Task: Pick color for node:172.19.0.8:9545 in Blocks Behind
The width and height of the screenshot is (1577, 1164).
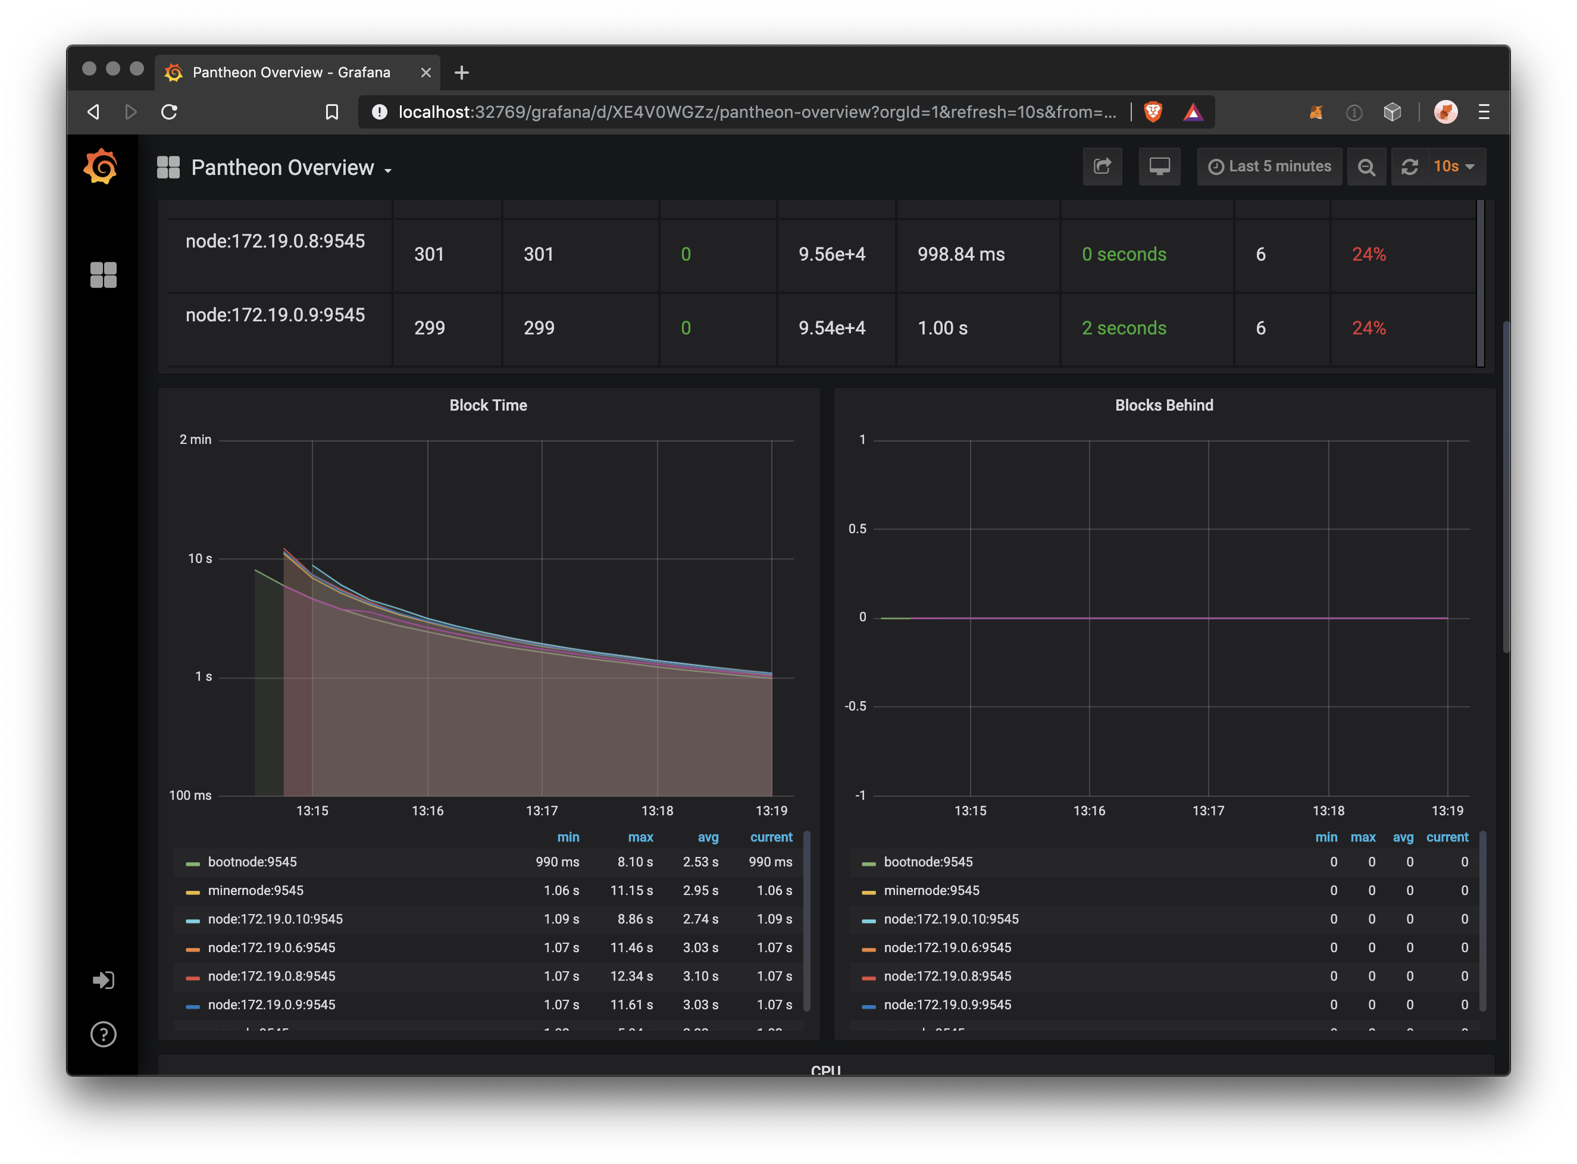Action: click(x=868, y=978)
